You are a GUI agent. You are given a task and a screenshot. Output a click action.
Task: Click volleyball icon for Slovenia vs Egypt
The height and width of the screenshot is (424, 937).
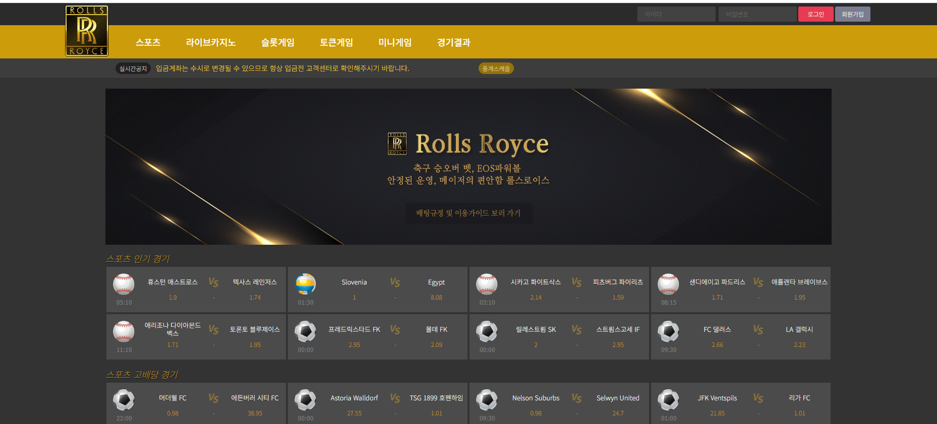tap(305, 285)
